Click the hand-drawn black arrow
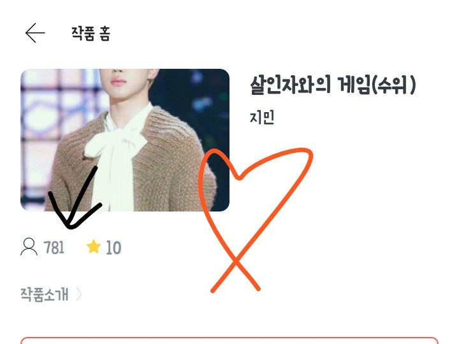This screenshot has height=344, width=459. pos(75,197)
